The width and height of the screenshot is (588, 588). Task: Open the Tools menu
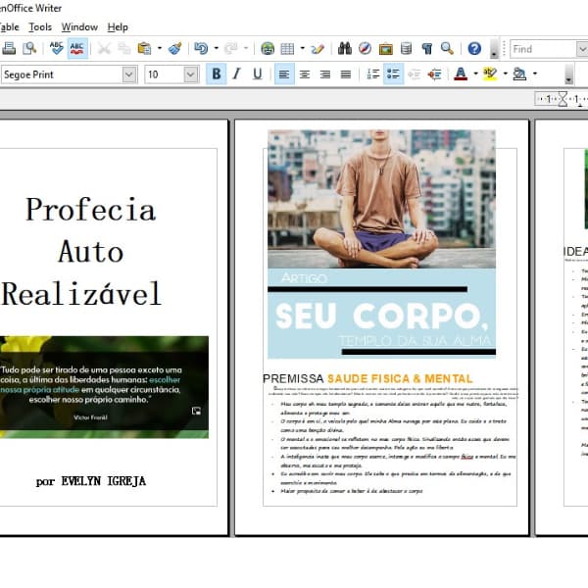(x=40, y=27)
